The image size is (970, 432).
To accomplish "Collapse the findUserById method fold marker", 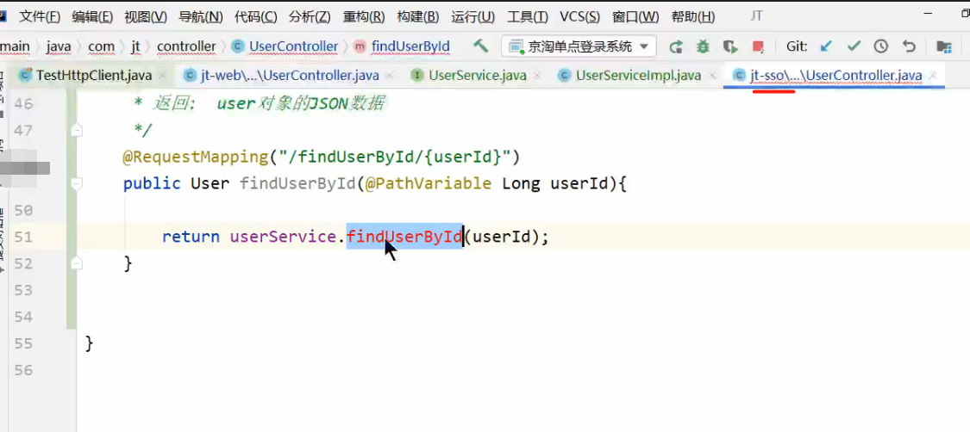I will [x=78, y=183].
